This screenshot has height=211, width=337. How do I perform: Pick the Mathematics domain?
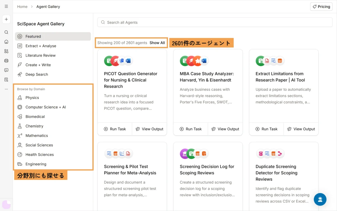tap(53, 136)
